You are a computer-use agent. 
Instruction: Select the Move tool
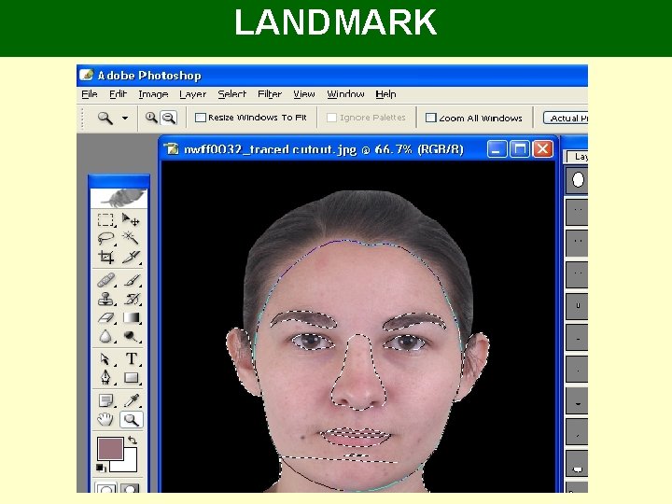pos(131,220)
